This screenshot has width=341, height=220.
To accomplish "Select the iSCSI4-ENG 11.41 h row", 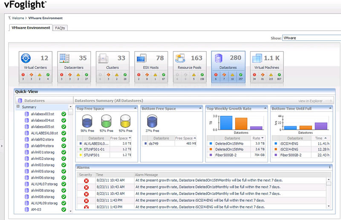I will pyautogui.click(x=301, y=143).
